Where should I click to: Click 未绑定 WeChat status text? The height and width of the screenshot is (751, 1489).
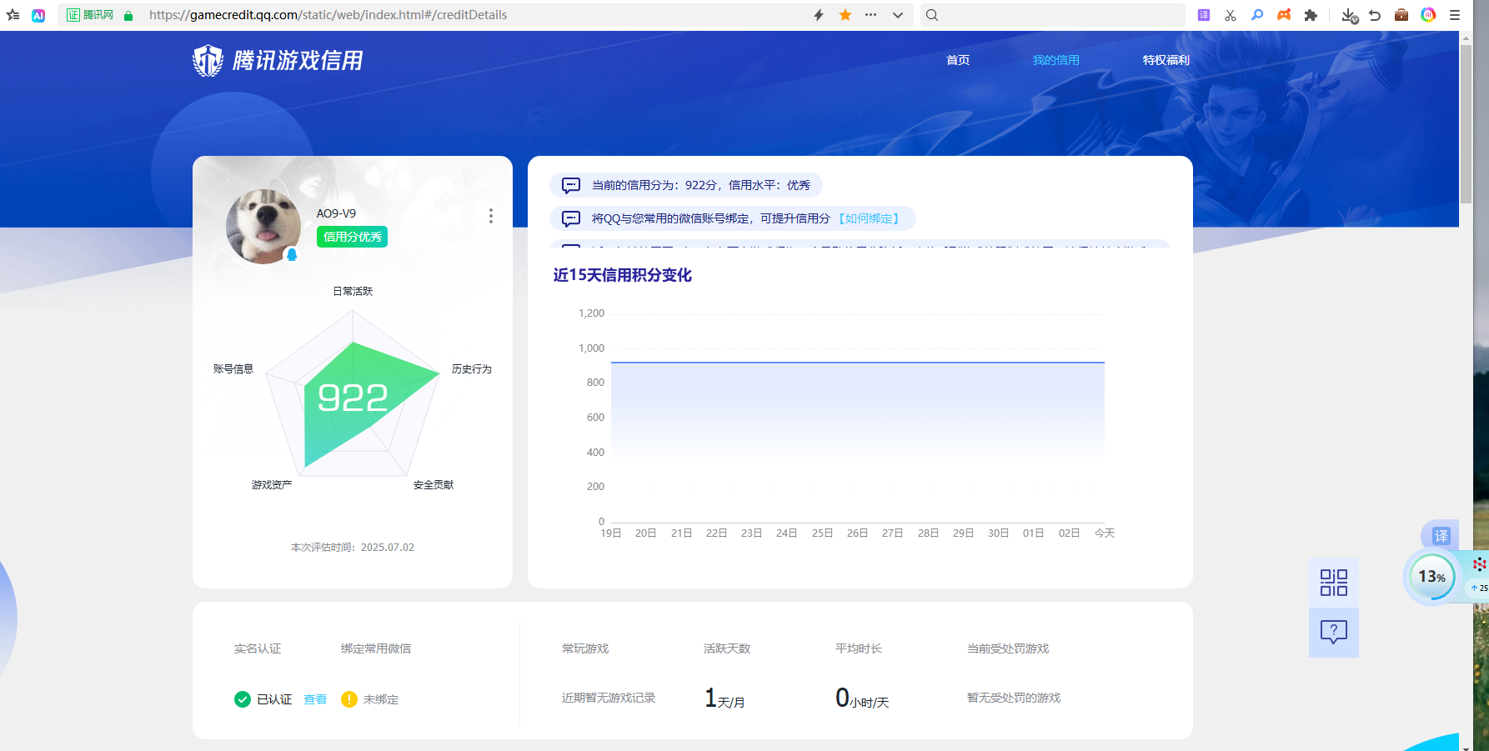point(381,699)
